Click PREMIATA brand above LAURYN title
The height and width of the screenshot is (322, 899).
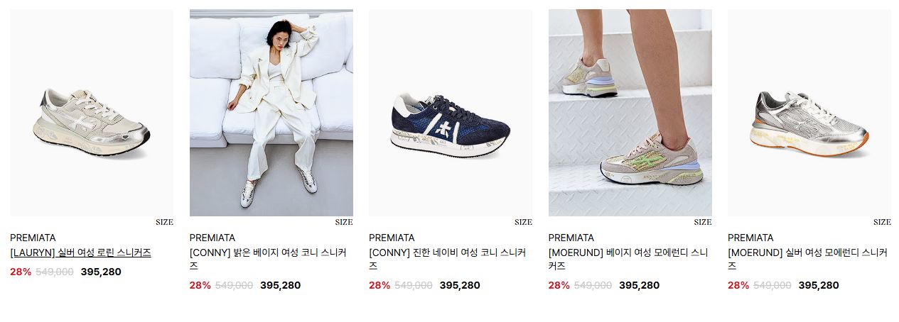click(x=33, y=238)
